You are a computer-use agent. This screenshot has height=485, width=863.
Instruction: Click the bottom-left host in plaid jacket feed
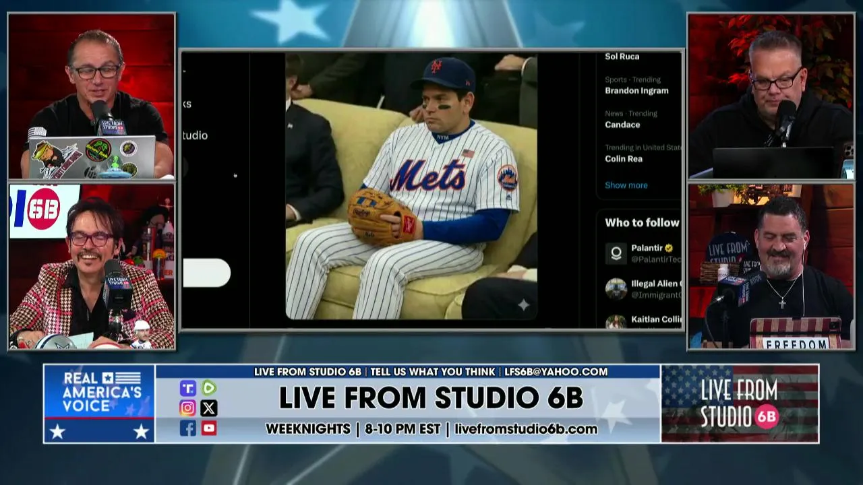(x=92, y=267)
